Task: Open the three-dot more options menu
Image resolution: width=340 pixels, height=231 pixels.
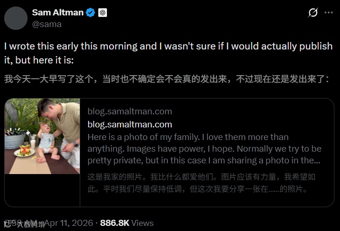Action: coord(328,13)
